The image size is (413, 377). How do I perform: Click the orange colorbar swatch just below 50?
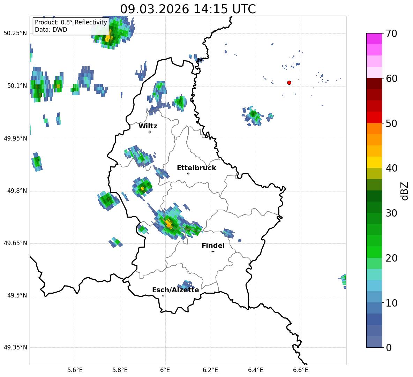coord(374,128)
